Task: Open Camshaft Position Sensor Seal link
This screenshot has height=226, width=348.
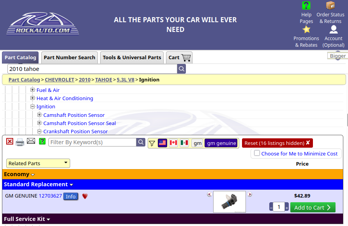Action: coord(79,123)
